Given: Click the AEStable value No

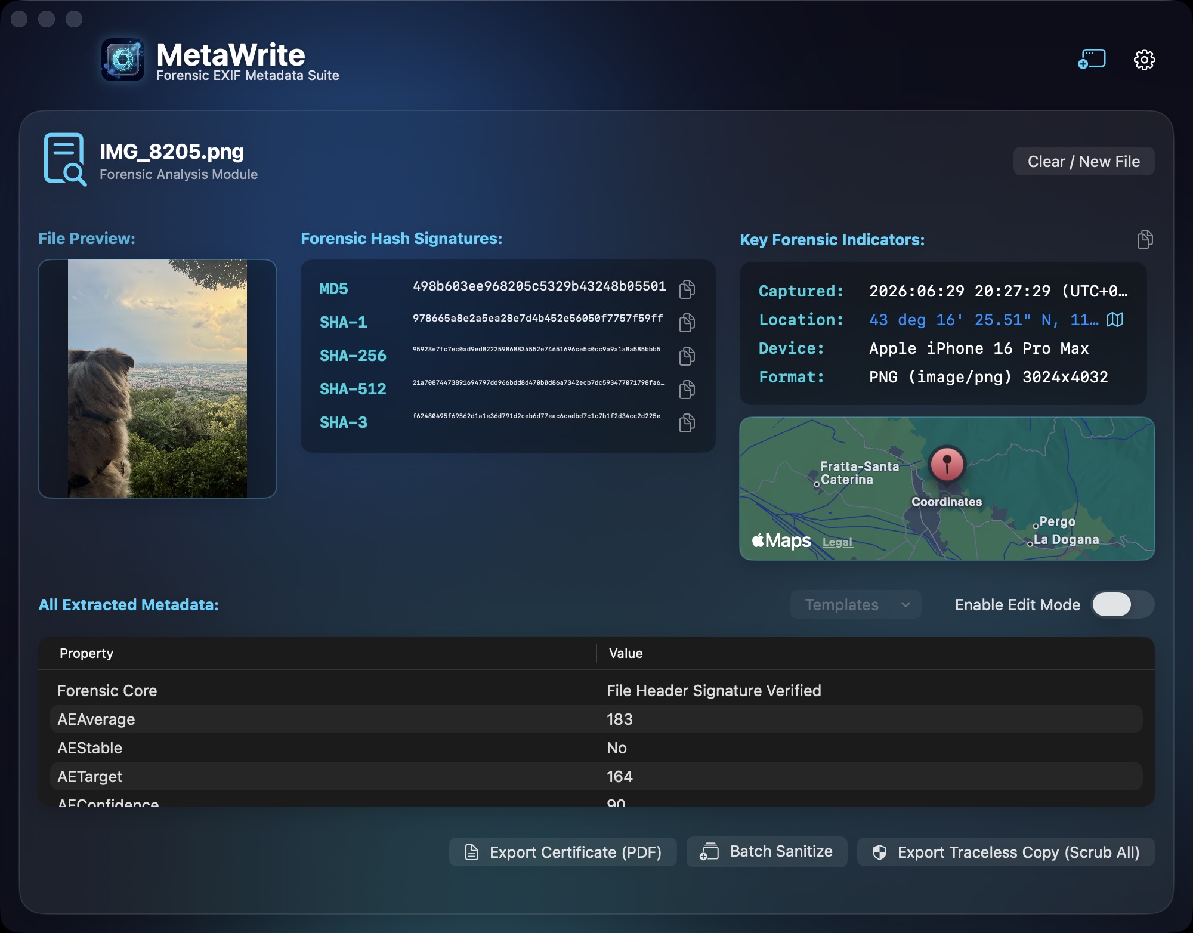Looking at the screenshot, I should 617,747.
